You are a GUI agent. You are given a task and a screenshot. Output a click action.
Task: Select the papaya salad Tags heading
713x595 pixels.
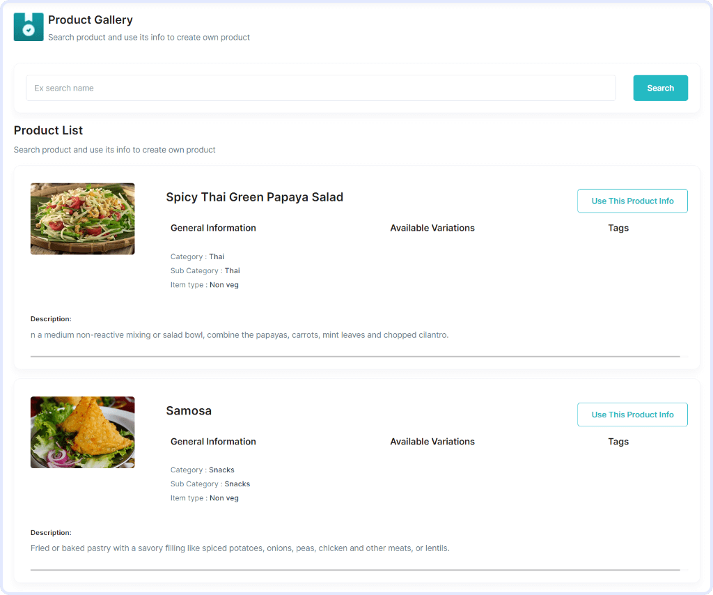coord(618,228)
